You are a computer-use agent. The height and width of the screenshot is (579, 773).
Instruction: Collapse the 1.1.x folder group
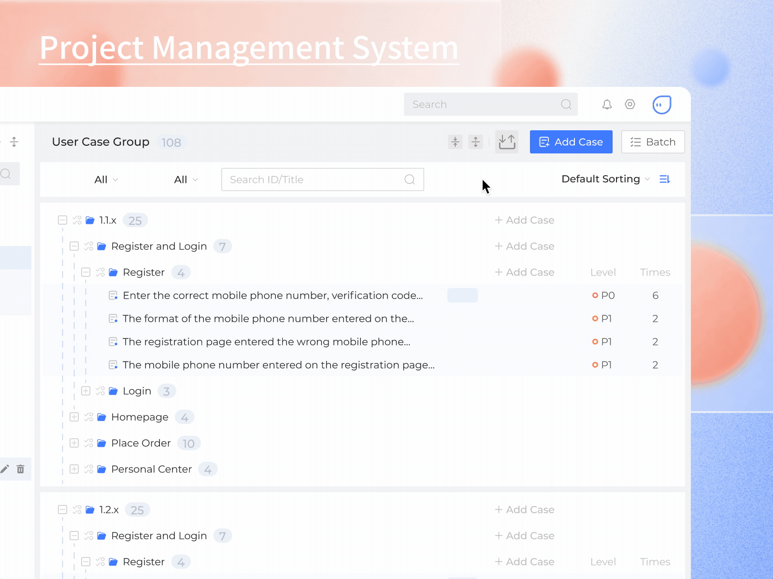(62, 221)
